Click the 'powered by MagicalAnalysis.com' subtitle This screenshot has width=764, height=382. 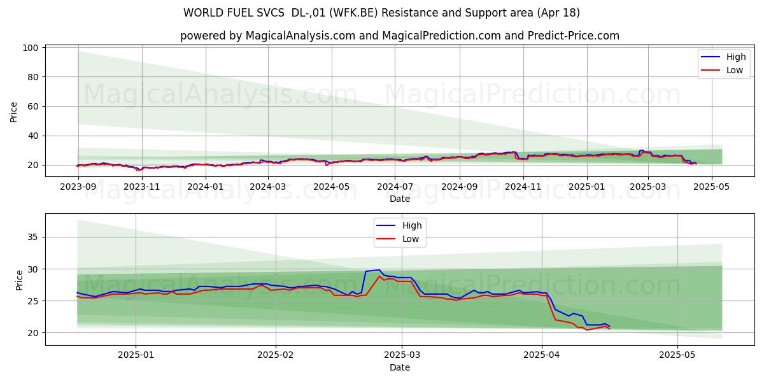[x=399, y=36]
